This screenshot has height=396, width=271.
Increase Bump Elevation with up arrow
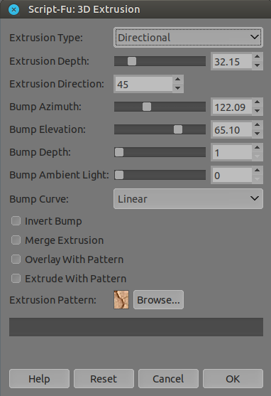[257, 125]
